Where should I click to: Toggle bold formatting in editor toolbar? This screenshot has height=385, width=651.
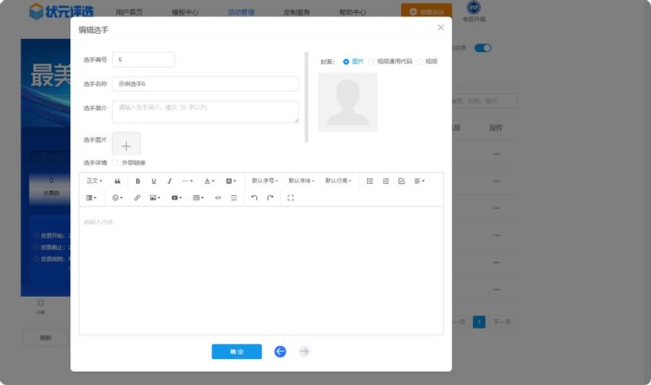point(137,181)
